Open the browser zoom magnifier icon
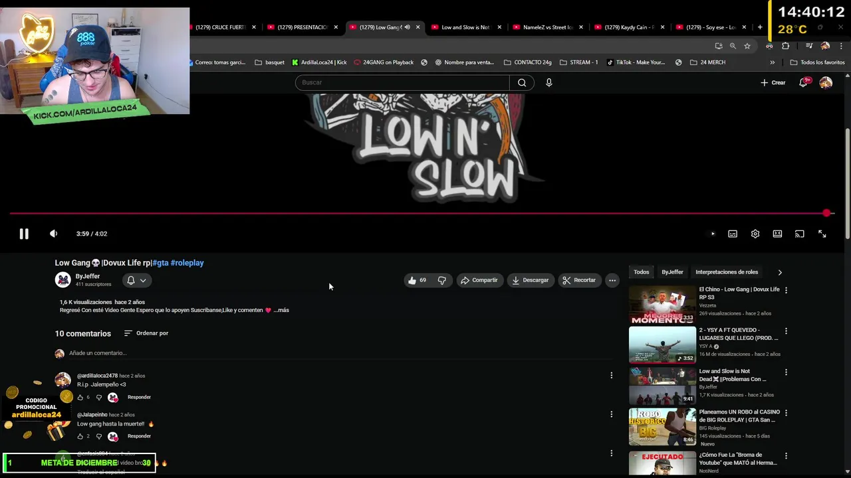The width and height of the screenshot is (851, 478). pos(733,46)
